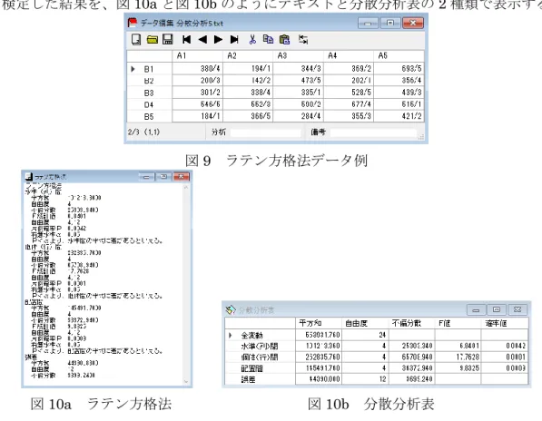This screenshot has width=542, height=421.
Task: Minimize the data editor window
Action: point(368,24)
